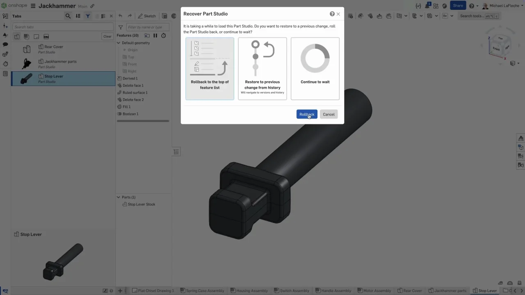Click the sort order icon in Tabs panel
This screenshot has height=295, width=525.
click(x=78, y=16)
